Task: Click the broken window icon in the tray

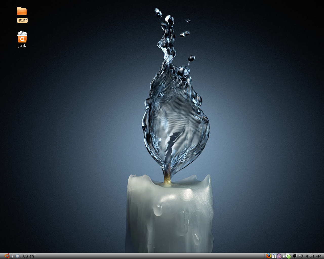Action: click(x=274, y=256)
